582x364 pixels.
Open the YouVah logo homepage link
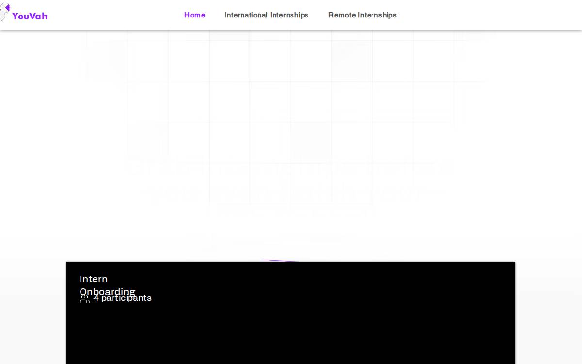(x=23, y=13)
